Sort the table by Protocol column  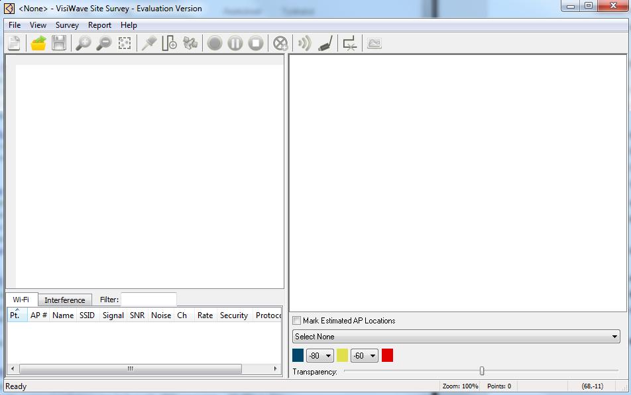268,315
